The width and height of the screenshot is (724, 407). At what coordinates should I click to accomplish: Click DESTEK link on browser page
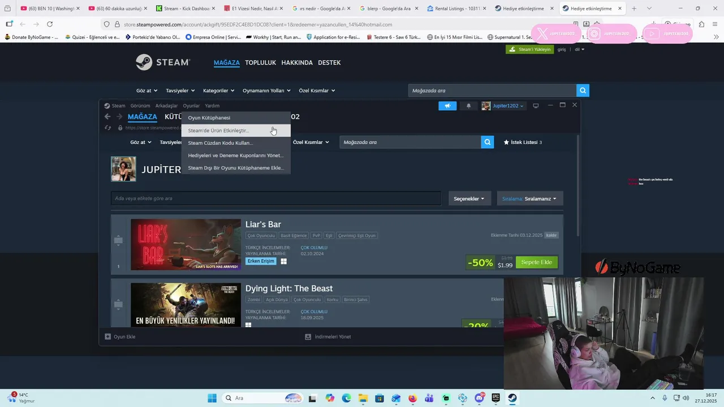[x=329, y=63]
